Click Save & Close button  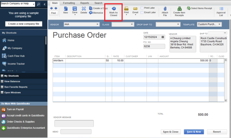click(x=171, y=132)
